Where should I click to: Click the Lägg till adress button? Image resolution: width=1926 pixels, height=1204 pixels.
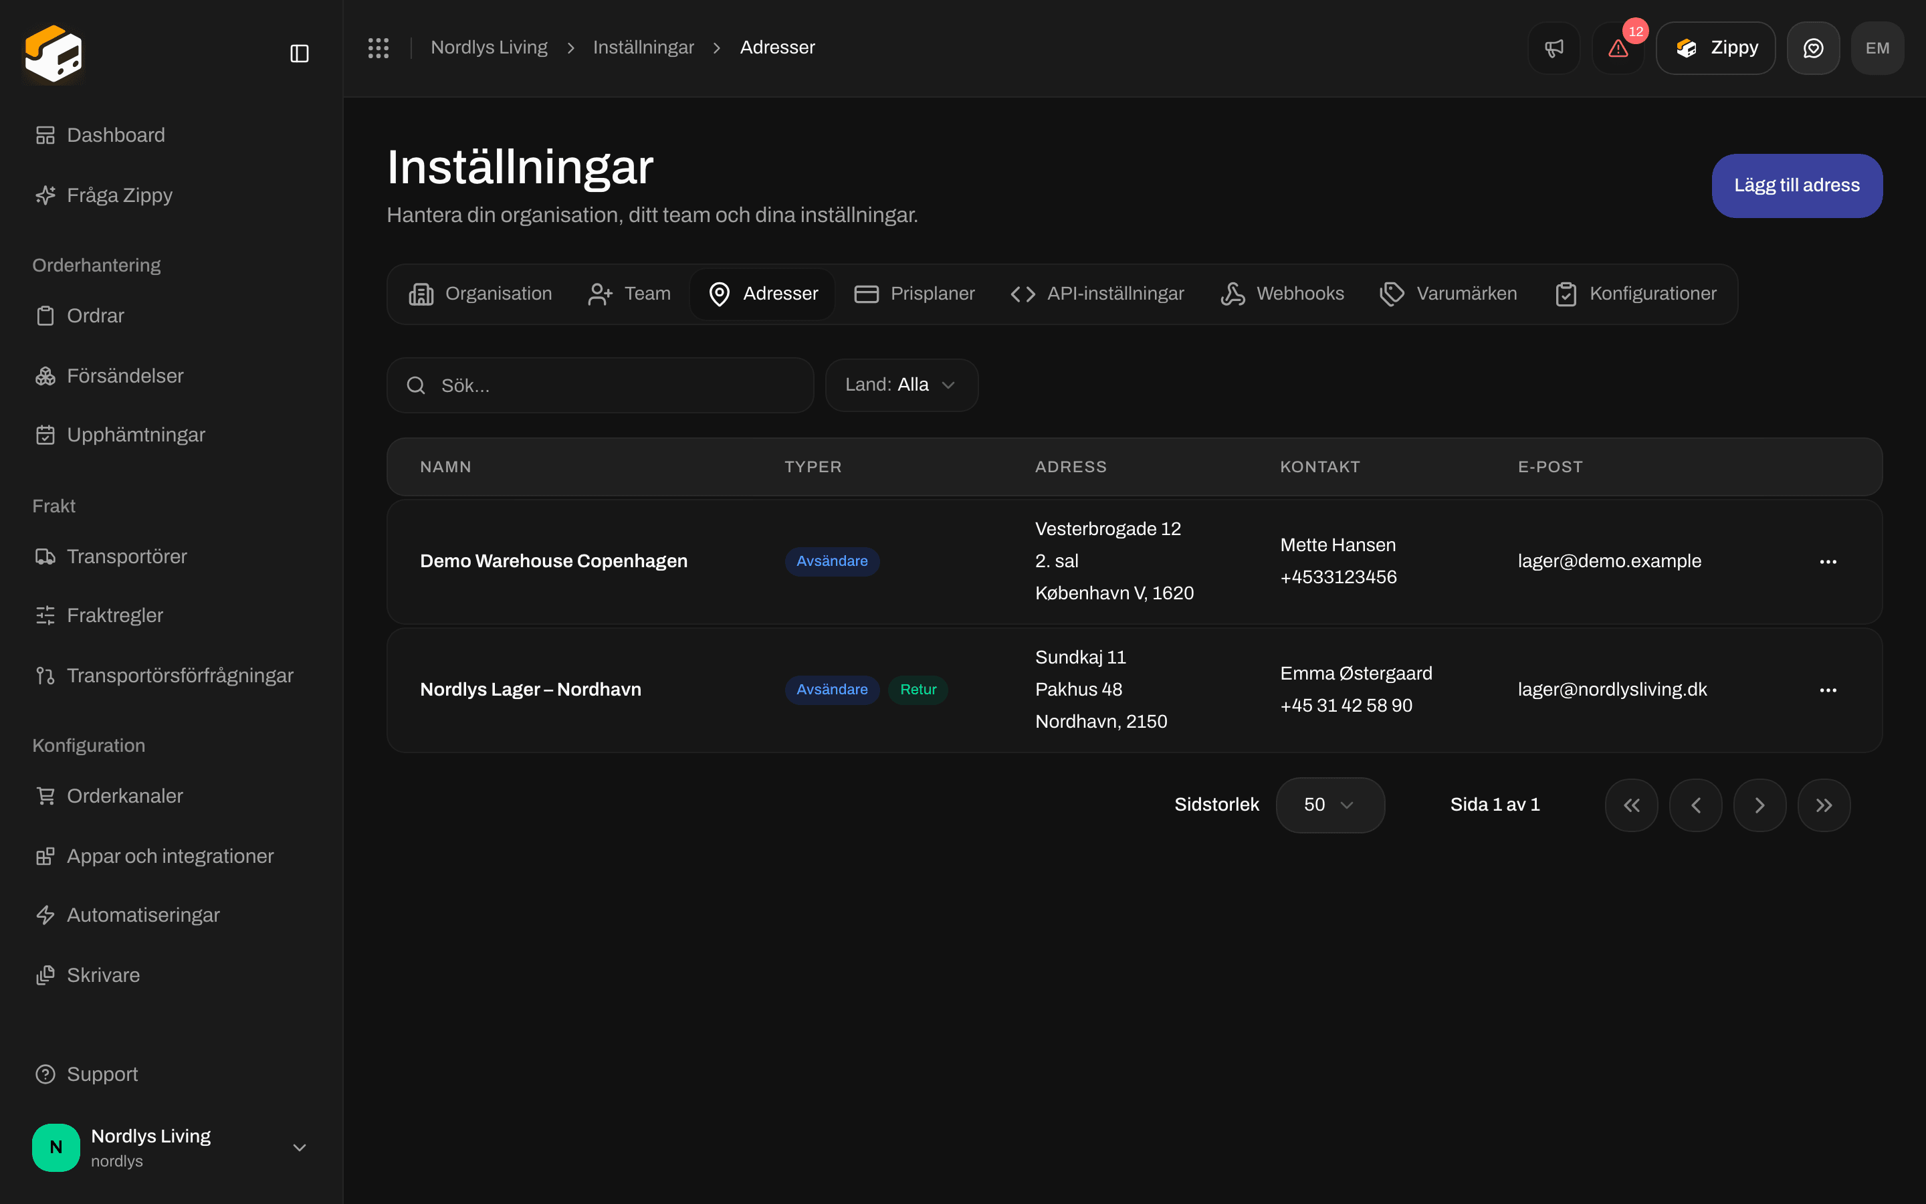1797,185
